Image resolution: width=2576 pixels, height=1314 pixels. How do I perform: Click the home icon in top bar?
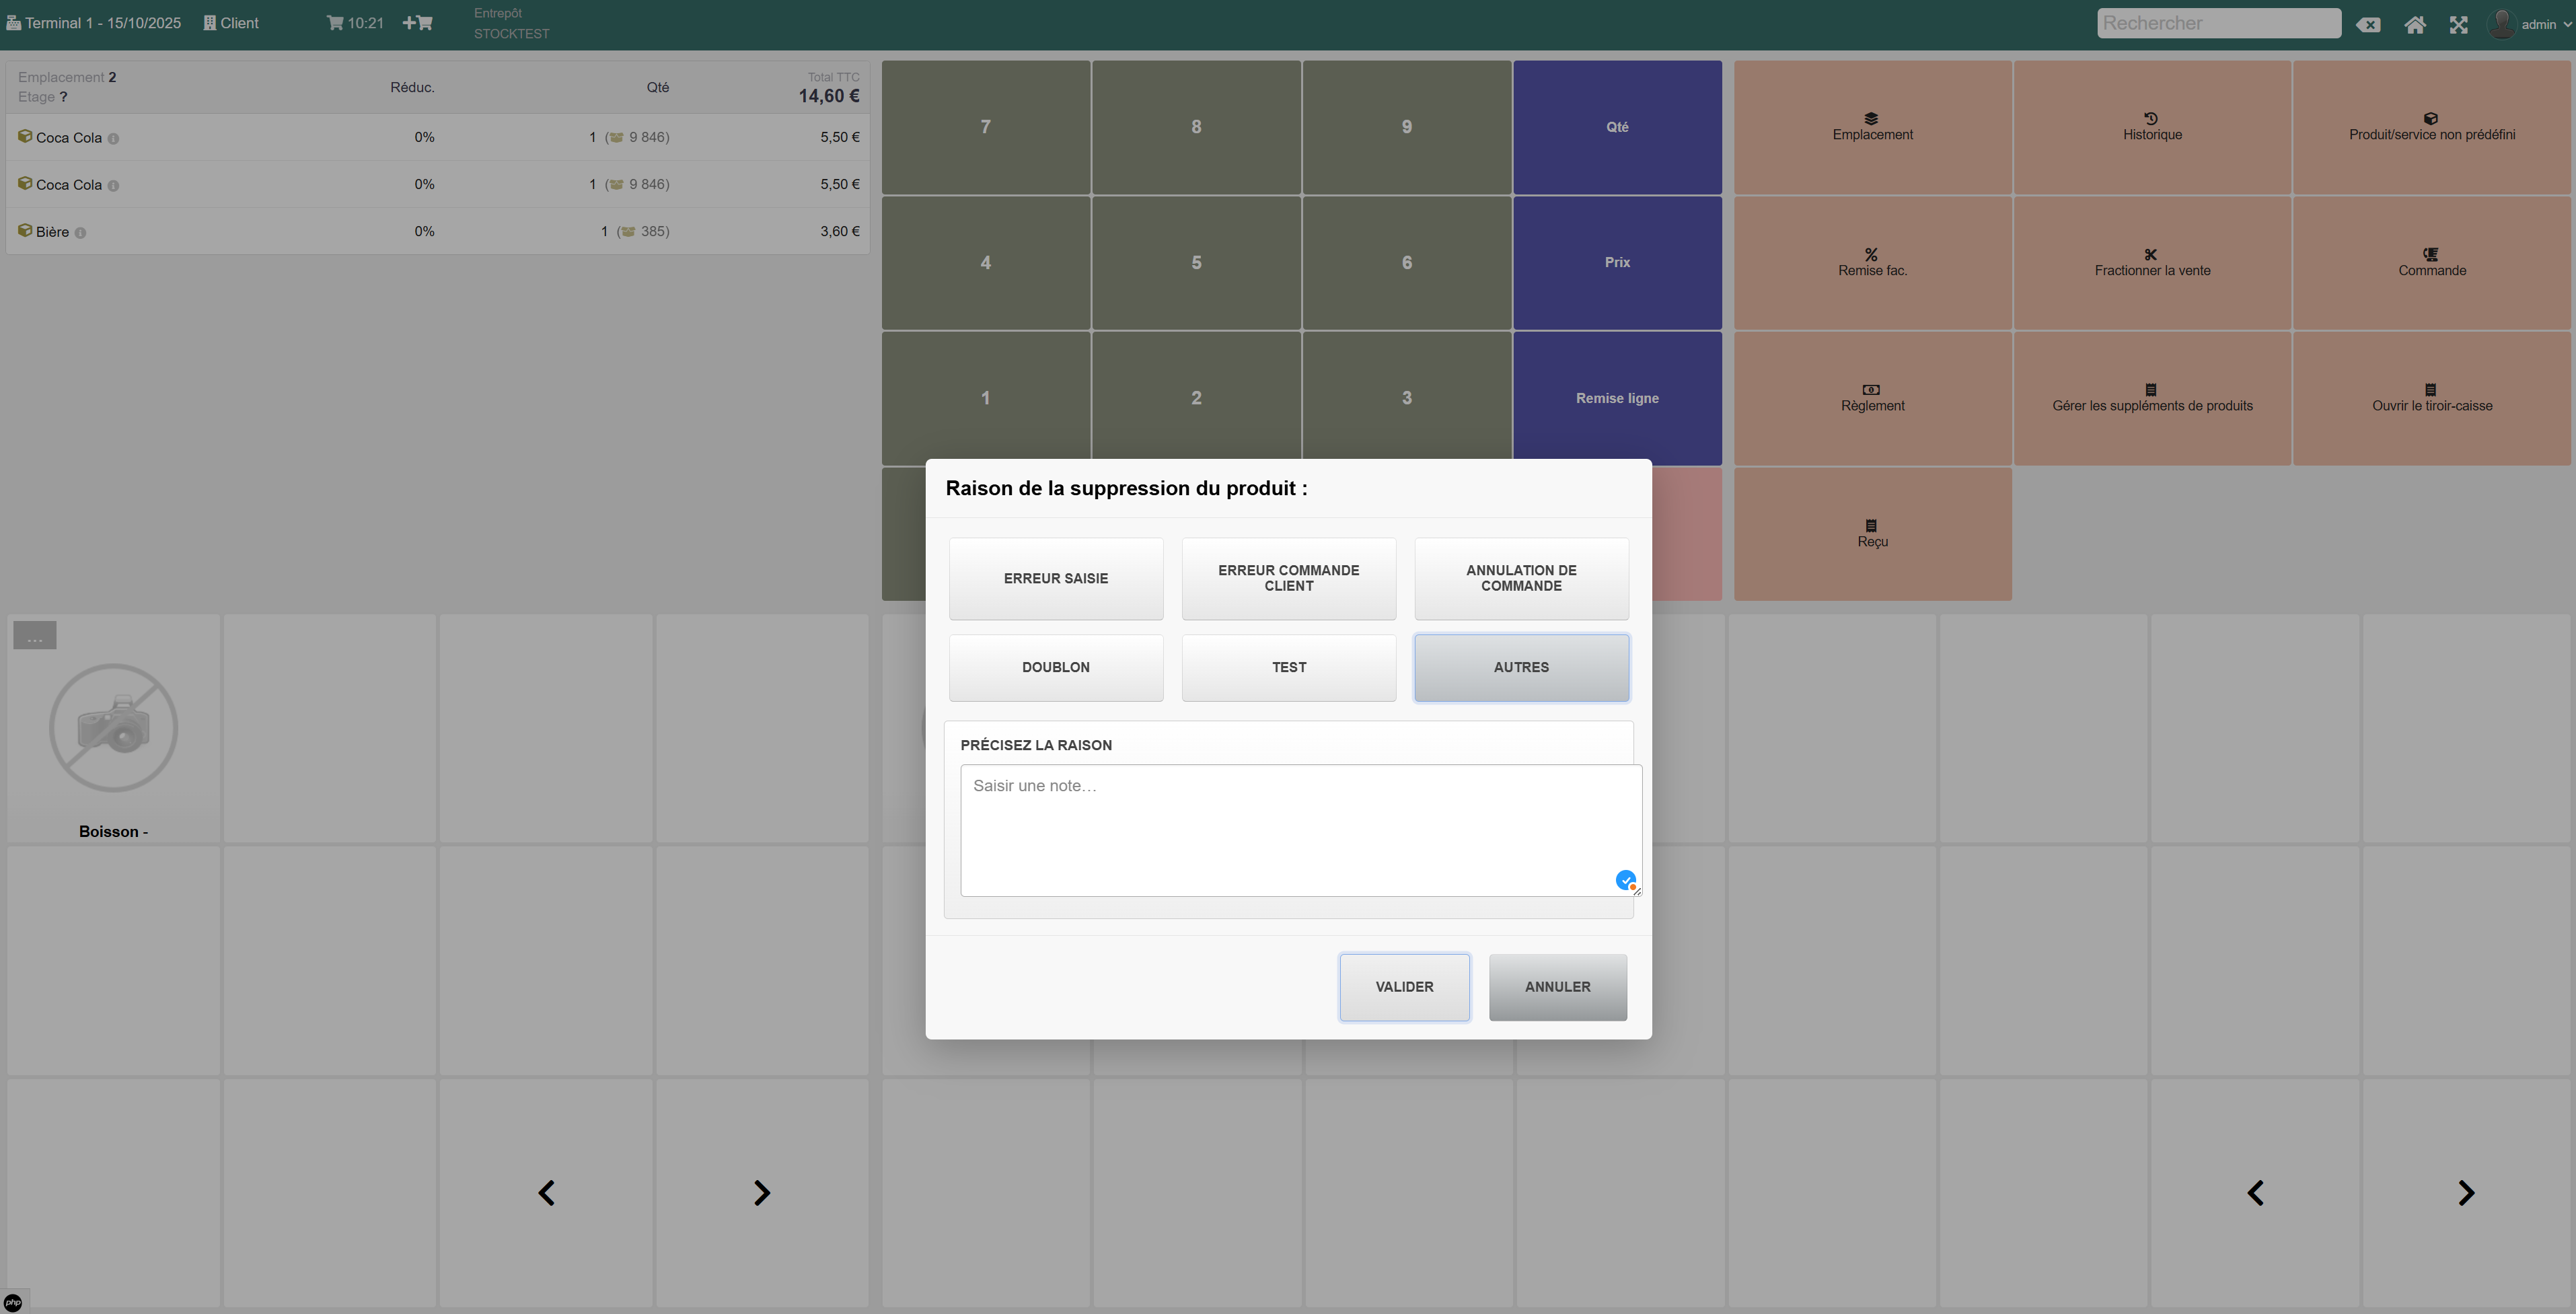(x=2414, y=25)
